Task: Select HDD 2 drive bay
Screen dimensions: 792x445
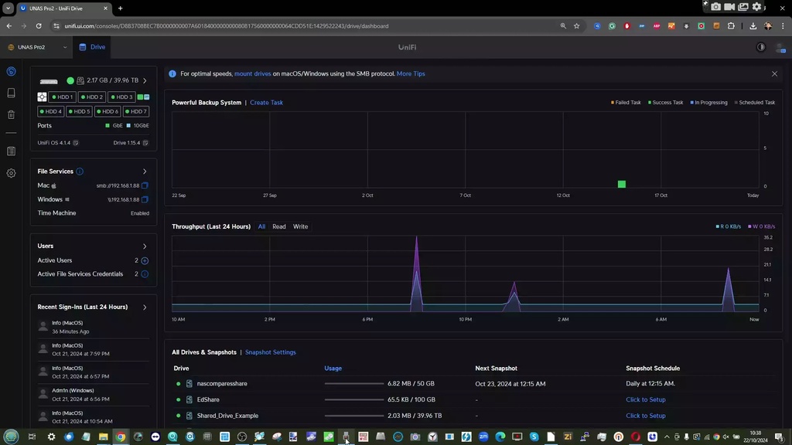Action: point(92,97)
